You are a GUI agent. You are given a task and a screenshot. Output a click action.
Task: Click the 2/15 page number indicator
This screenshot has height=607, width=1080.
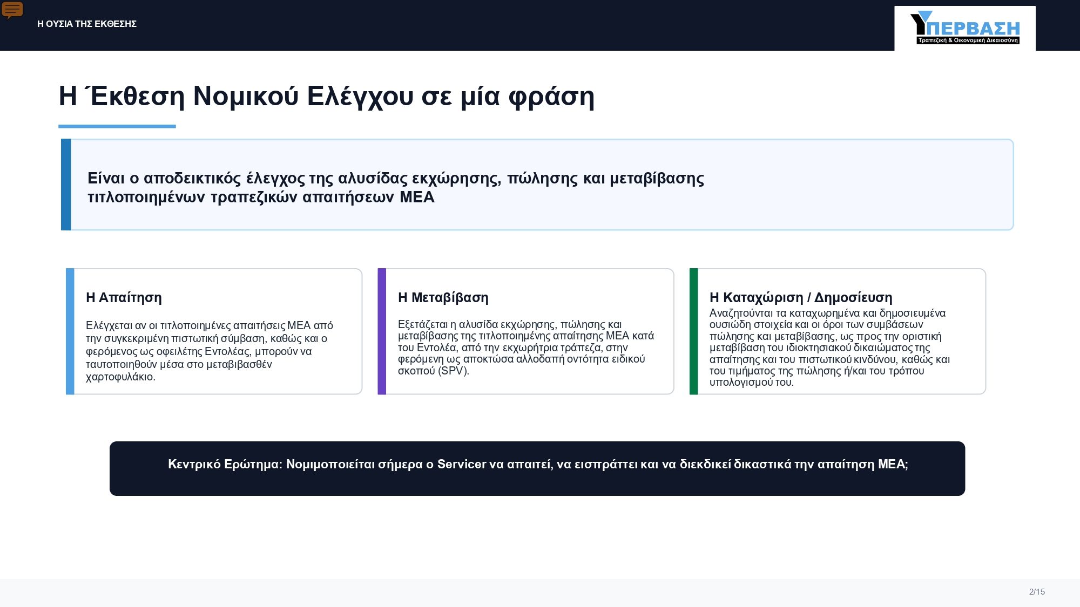point(1037,592)
